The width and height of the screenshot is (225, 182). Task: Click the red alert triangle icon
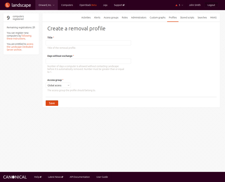tap(176, 5)
